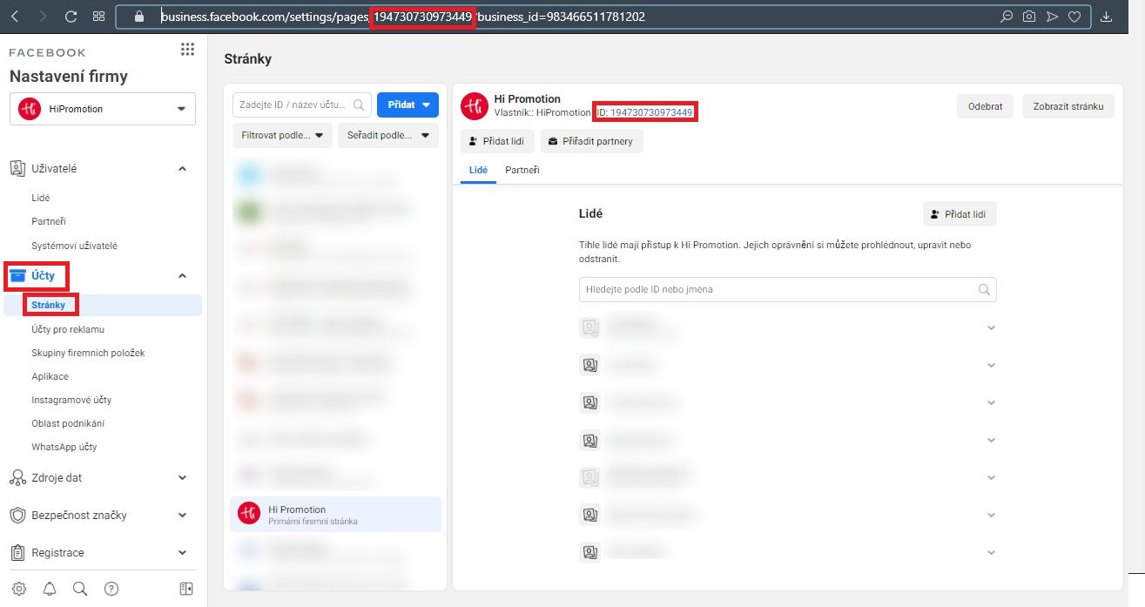Click the FACEBOOK logo text in the sidebar

(x=48, y=53)
